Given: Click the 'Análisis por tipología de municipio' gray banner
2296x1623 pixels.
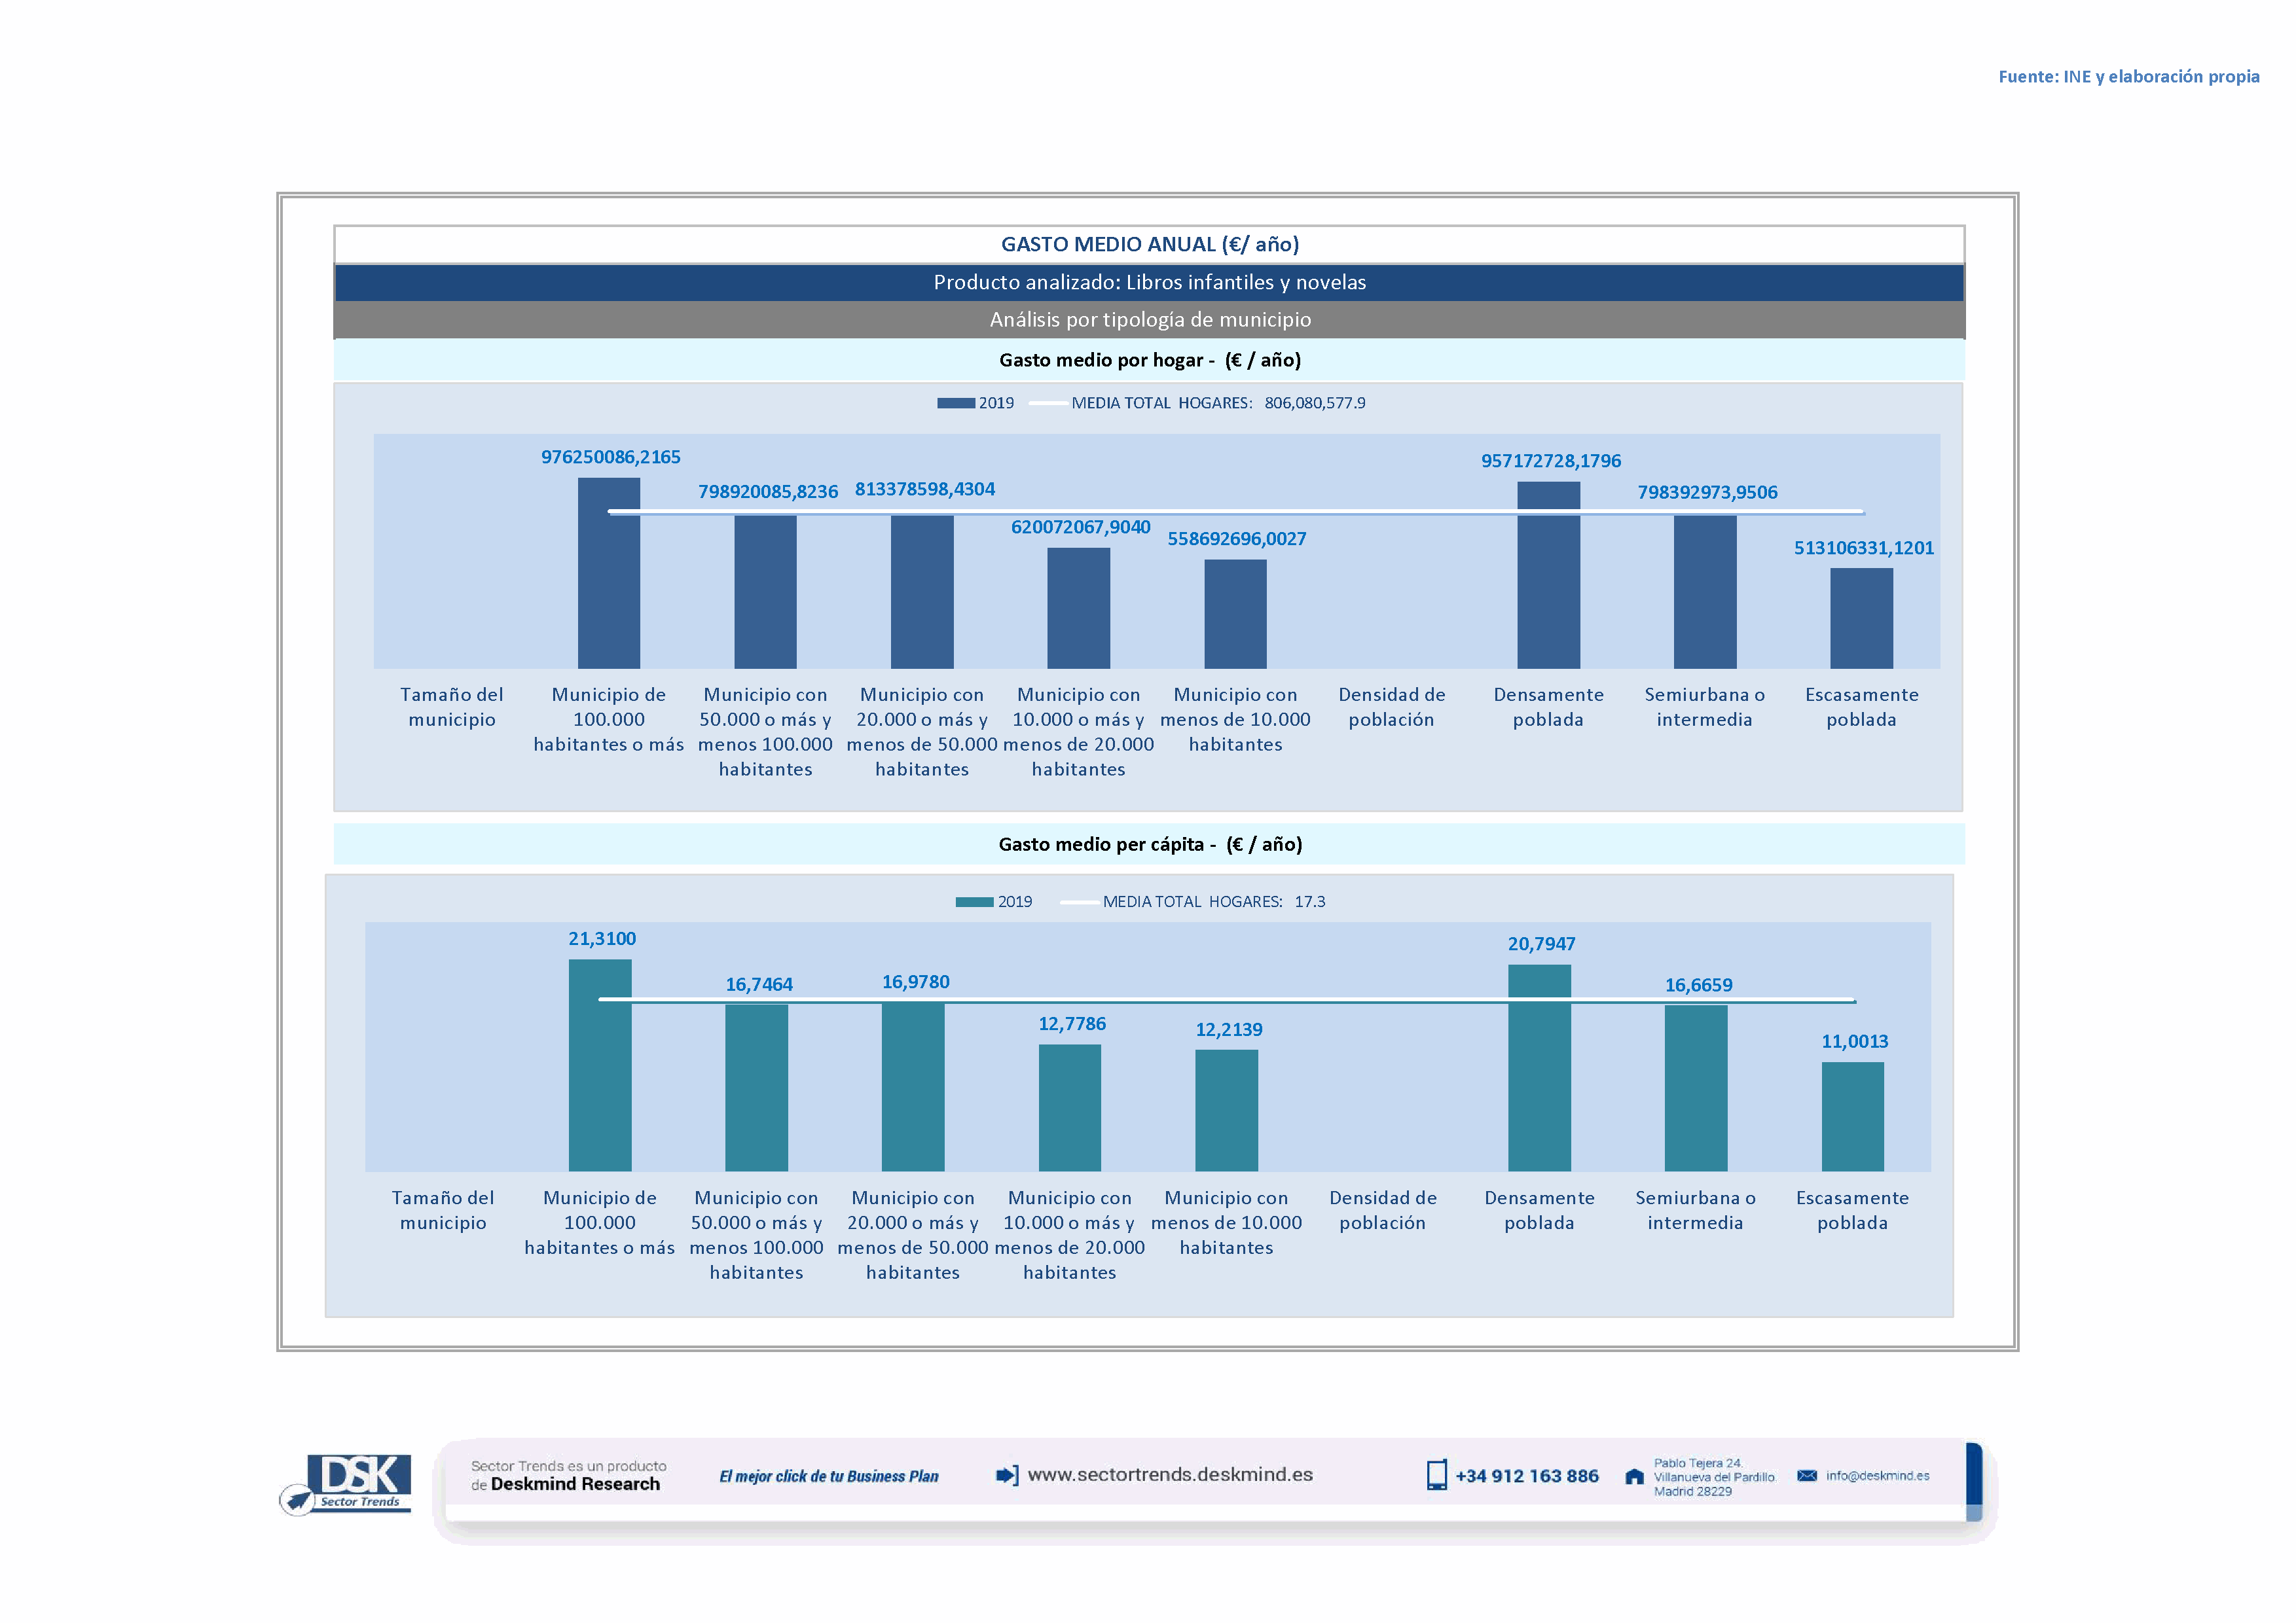Looking at the screenshot, I should 1149,320.
